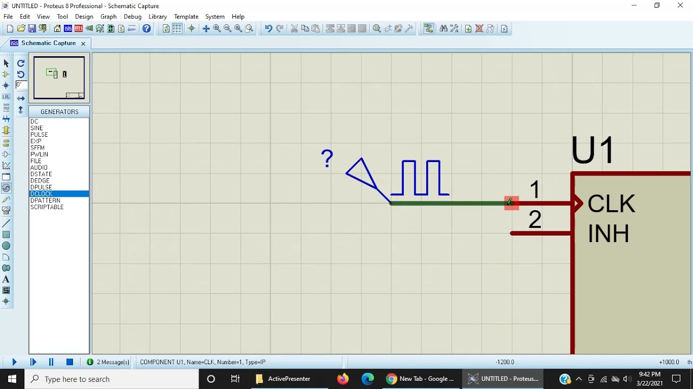Click the rotation angle input field
The height and width of the screenshot is (389, 693).
(x=21, y=85)
